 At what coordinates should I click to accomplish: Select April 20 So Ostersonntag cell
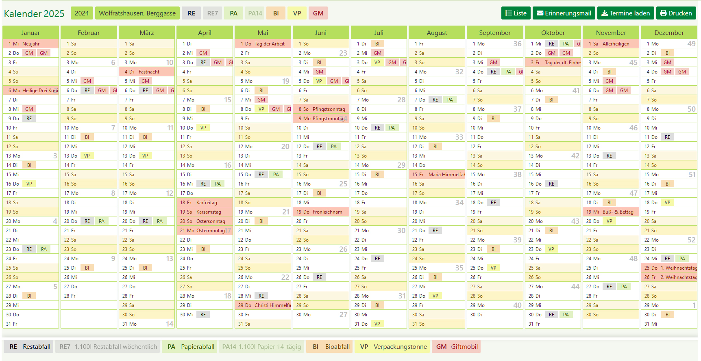pos(205,221)
